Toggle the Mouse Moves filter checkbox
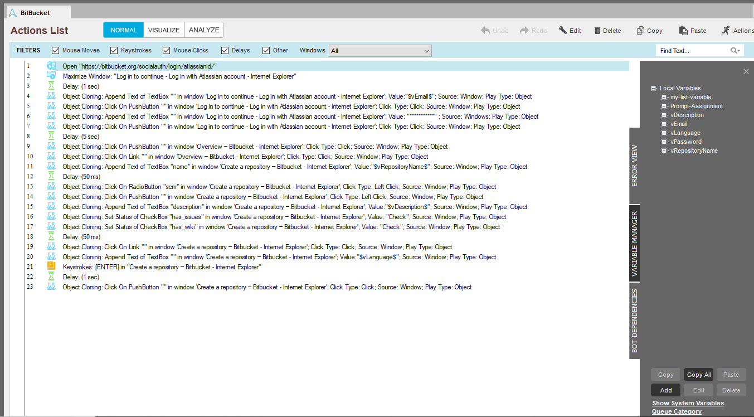Image resolution: width=754 pixels, height=417 pixels. click(56, 50)
